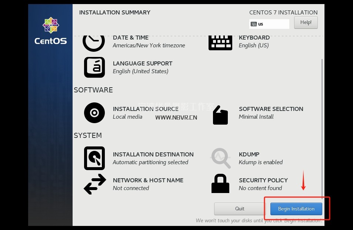Click the CentOS logo in sidebar

[x=51, y=31]
